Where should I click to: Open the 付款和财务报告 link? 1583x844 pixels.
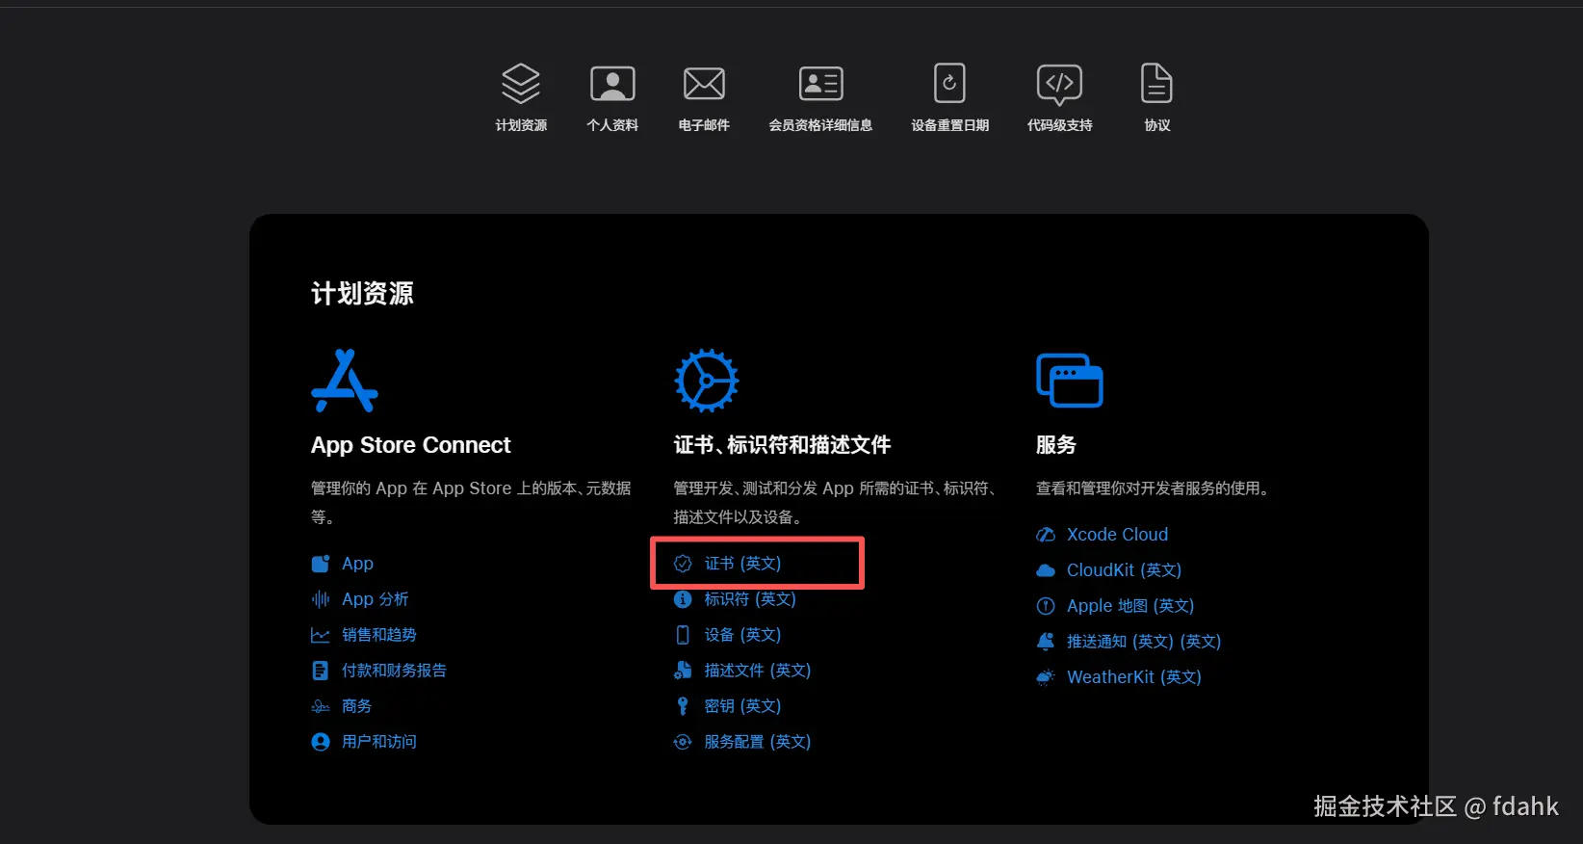pyautogui.click(x=394, y=671)
